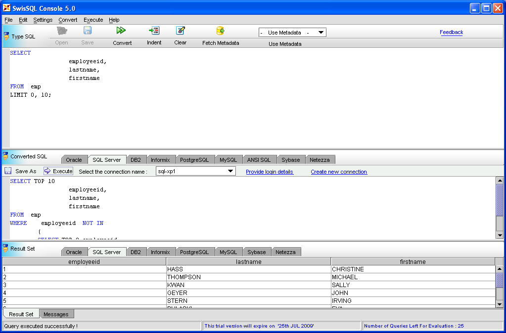Click the Feedback link

(451, 32)
